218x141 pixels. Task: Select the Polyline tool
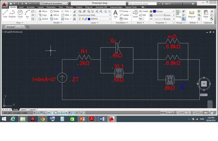[12, 13]
